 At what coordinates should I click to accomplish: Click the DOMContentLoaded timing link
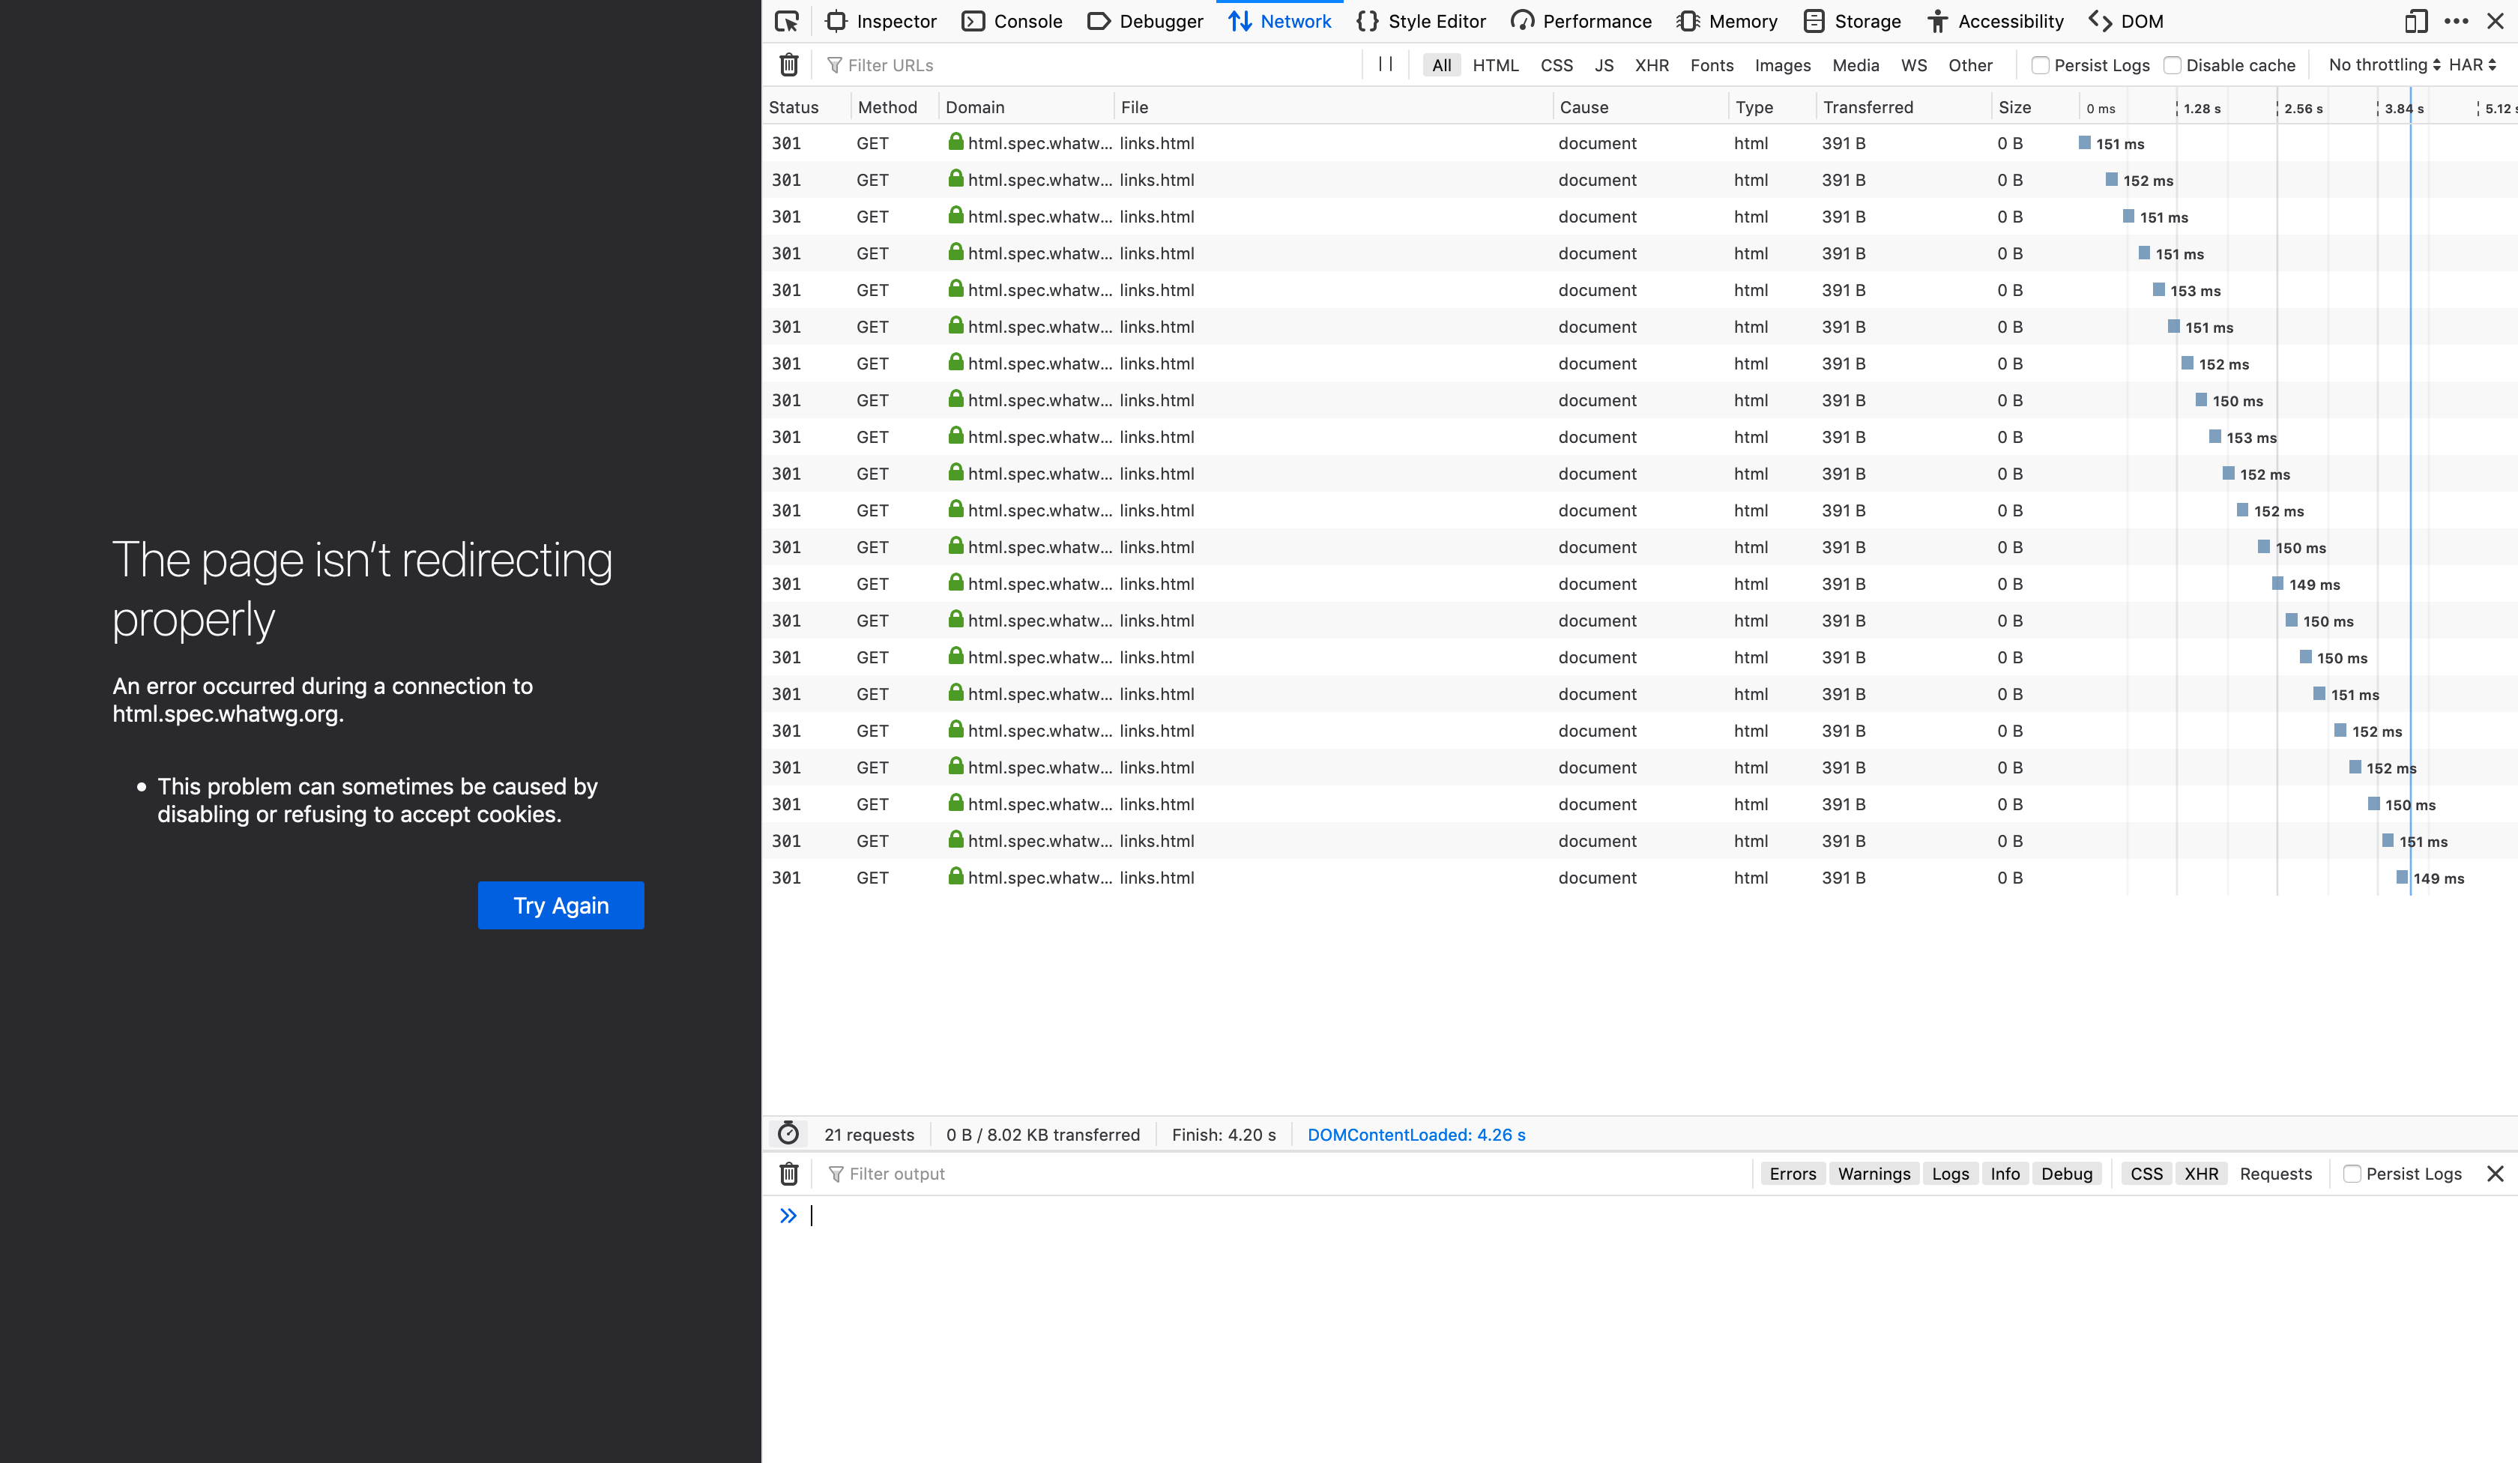coord(1416,1133)
